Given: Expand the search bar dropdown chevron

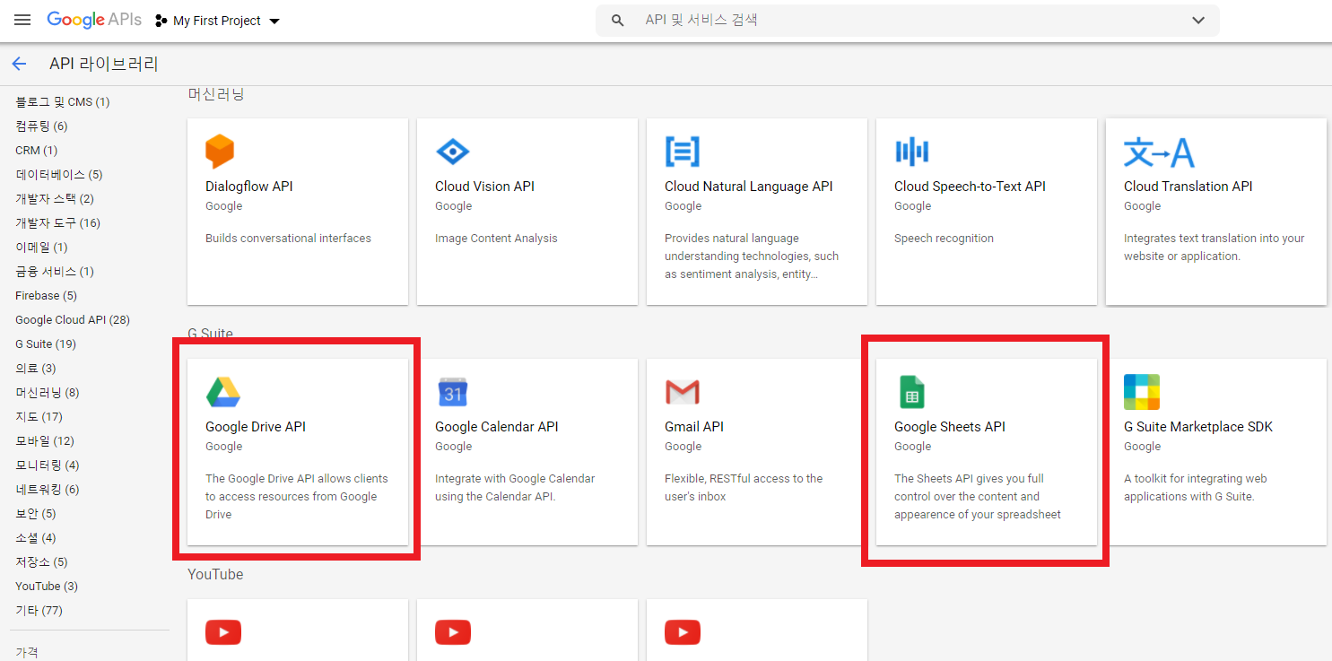Looking at the screenshot, I should [1198, 21].
